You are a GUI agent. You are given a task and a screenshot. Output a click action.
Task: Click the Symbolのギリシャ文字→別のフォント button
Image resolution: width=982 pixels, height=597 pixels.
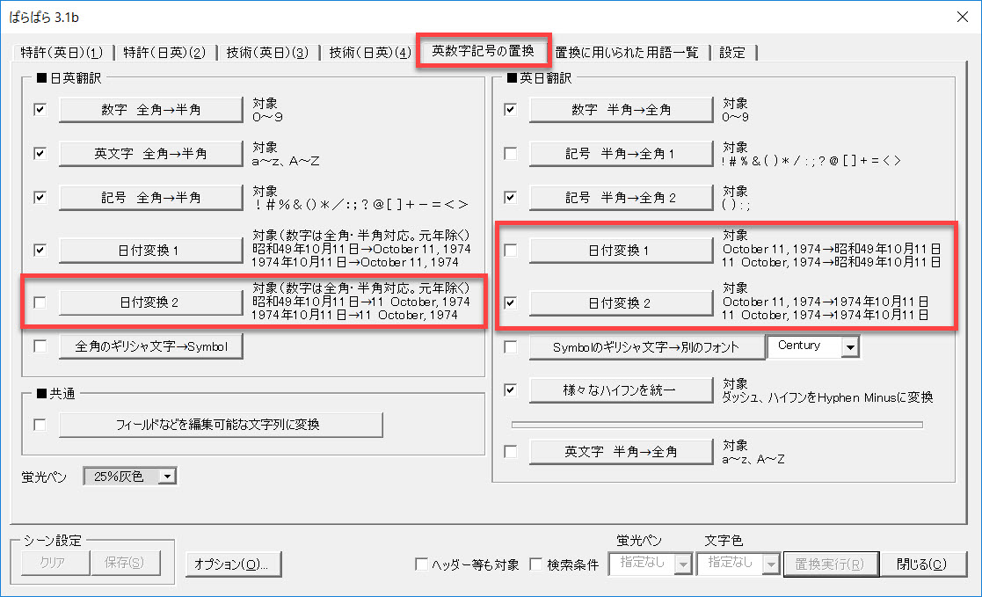645,347
